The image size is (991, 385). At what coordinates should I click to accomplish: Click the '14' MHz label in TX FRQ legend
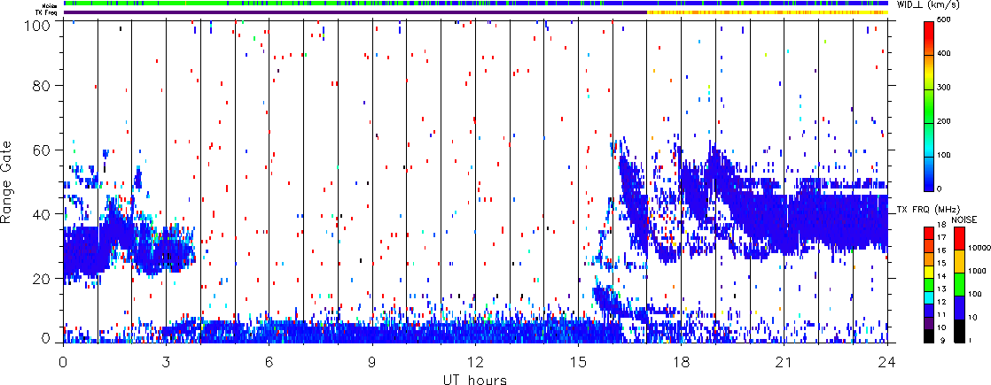[941, 276]
